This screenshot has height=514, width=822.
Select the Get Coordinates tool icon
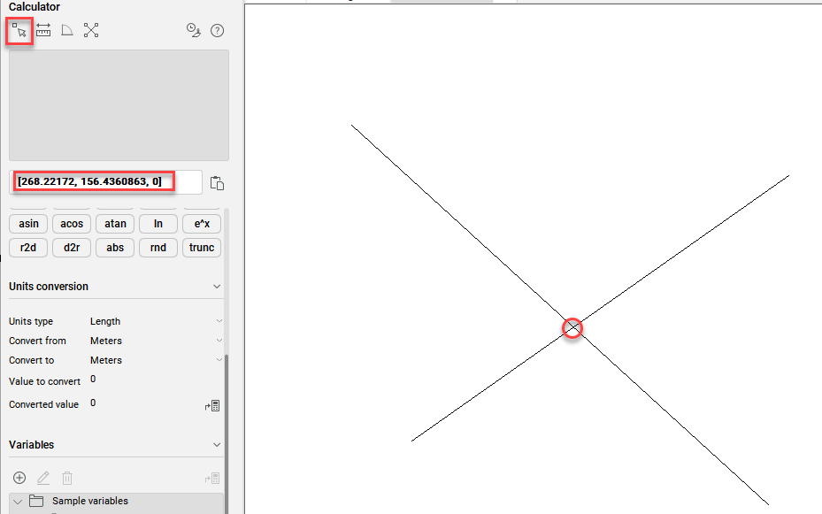pyautogui.click(x=19, y=31)
